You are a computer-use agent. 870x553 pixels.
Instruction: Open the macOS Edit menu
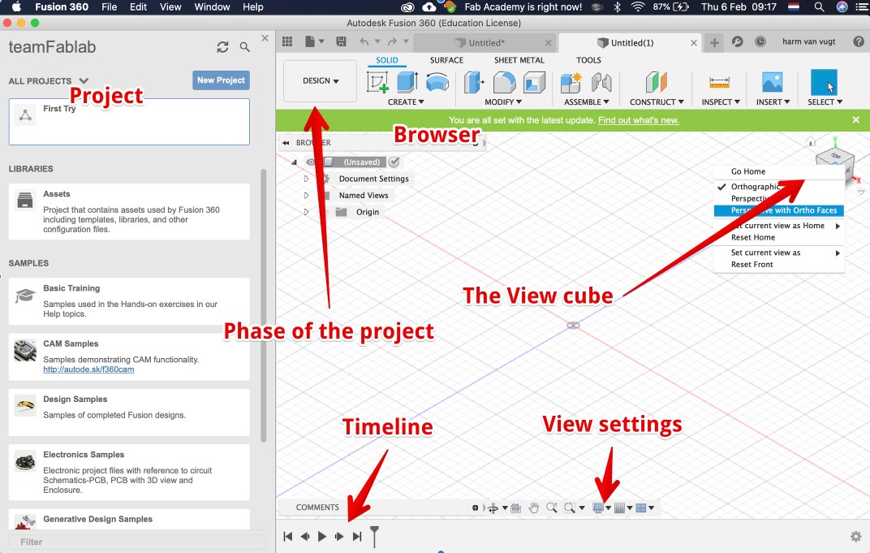point(138,6)
